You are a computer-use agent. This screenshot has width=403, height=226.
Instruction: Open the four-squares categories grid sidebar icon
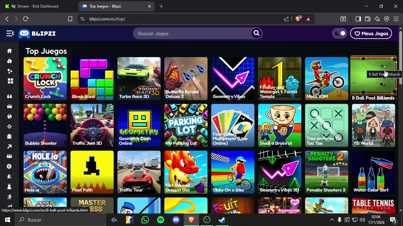point(10,81)
